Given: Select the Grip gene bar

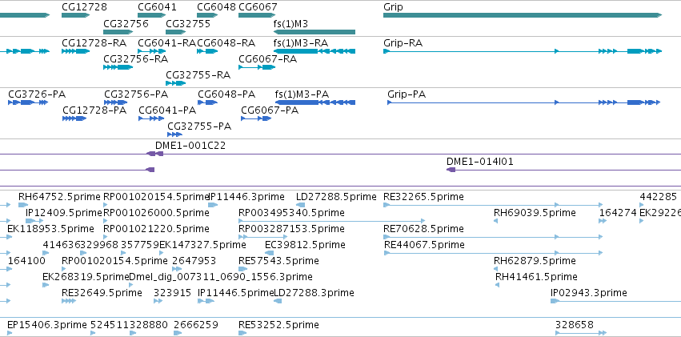Looking at the screenshot, I should coord(523,15).
